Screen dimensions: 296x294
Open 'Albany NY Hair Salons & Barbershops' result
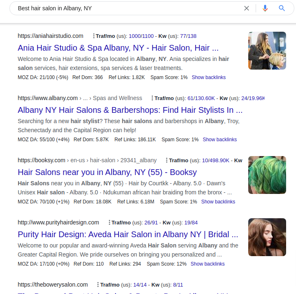tap(130, 110)
